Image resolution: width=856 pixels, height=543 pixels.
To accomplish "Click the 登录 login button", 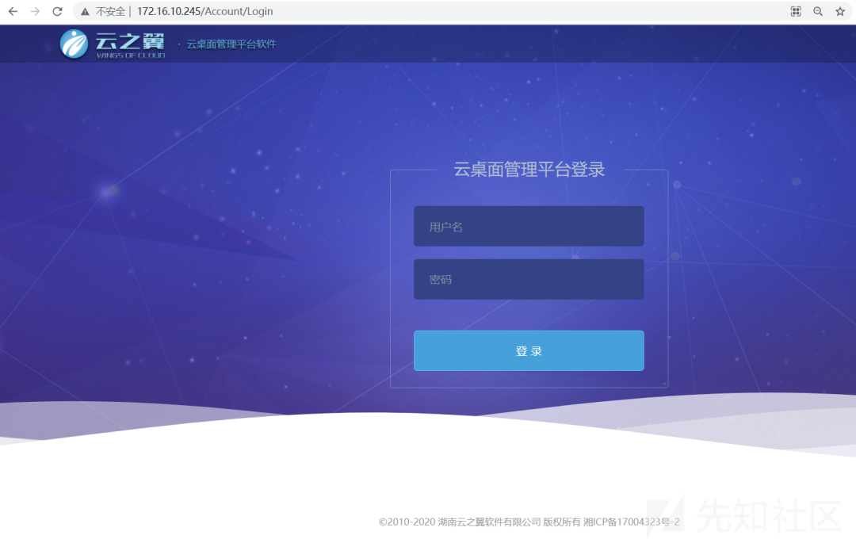I will [529, 350].
